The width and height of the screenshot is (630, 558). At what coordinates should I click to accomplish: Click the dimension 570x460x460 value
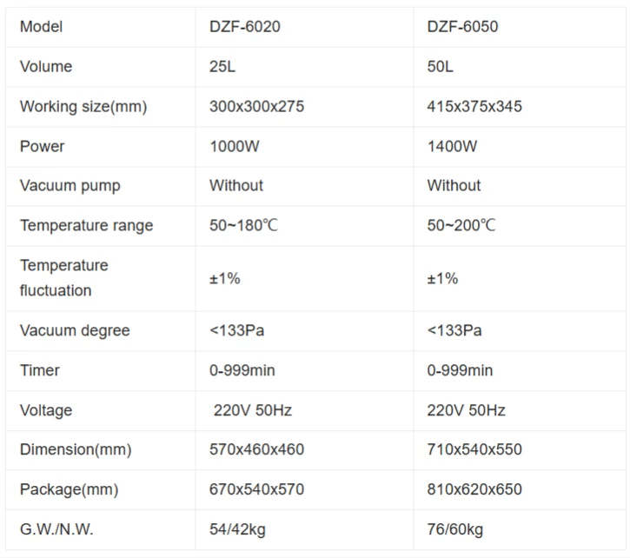tap(256, 449)
